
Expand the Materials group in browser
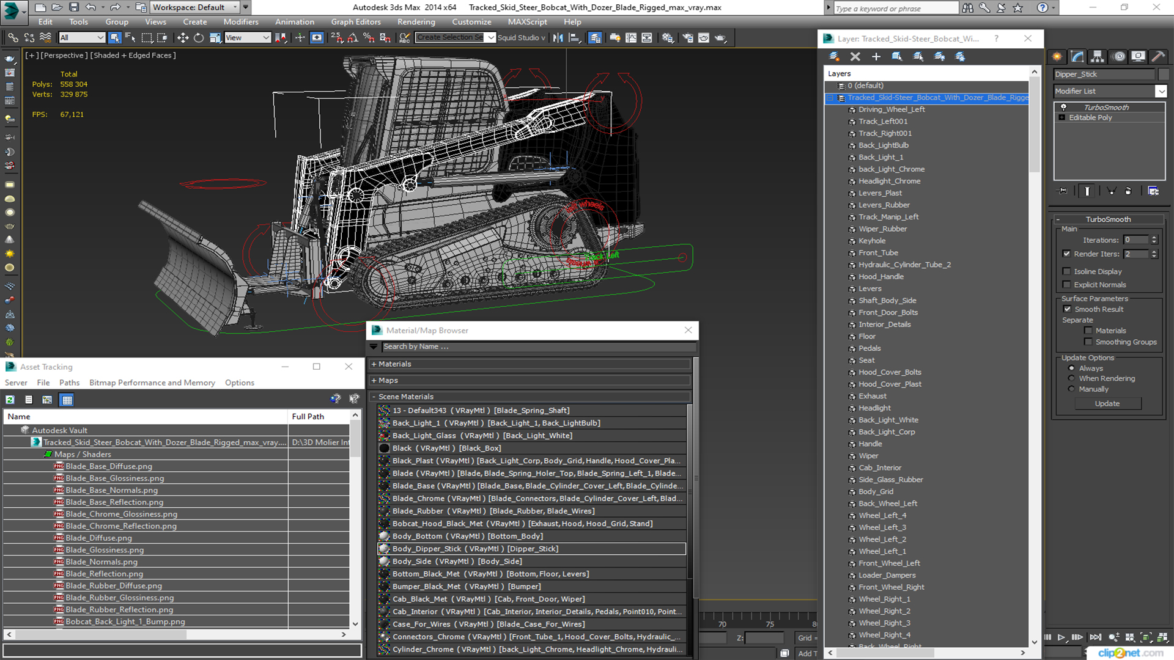[x=374, y=364]
